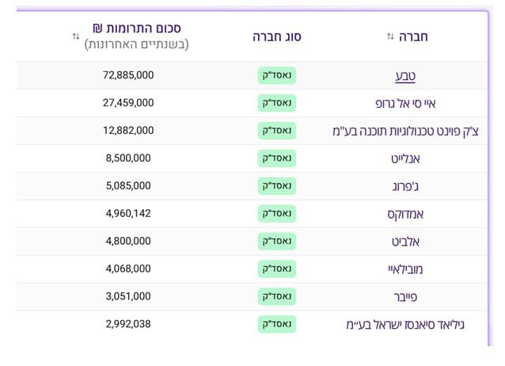
Task: Click the נאסד"ק badge in the אנלייט row
Action: pos(276,158)
